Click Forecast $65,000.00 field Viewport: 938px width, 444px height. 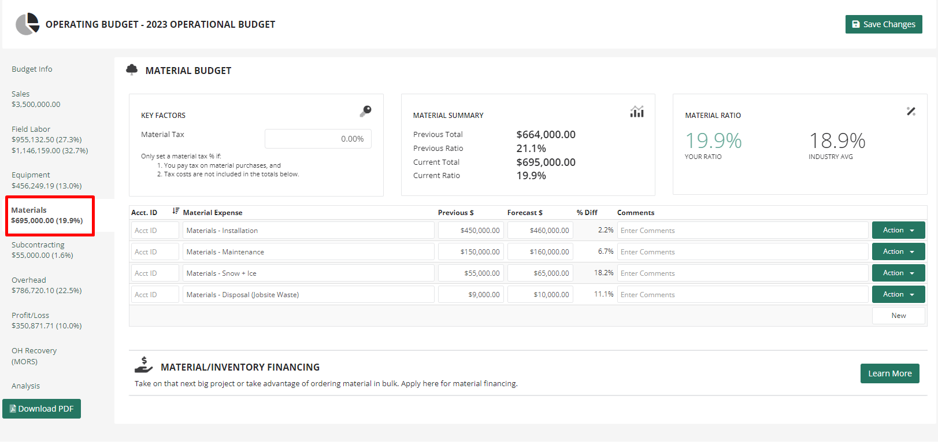(540, 273)
